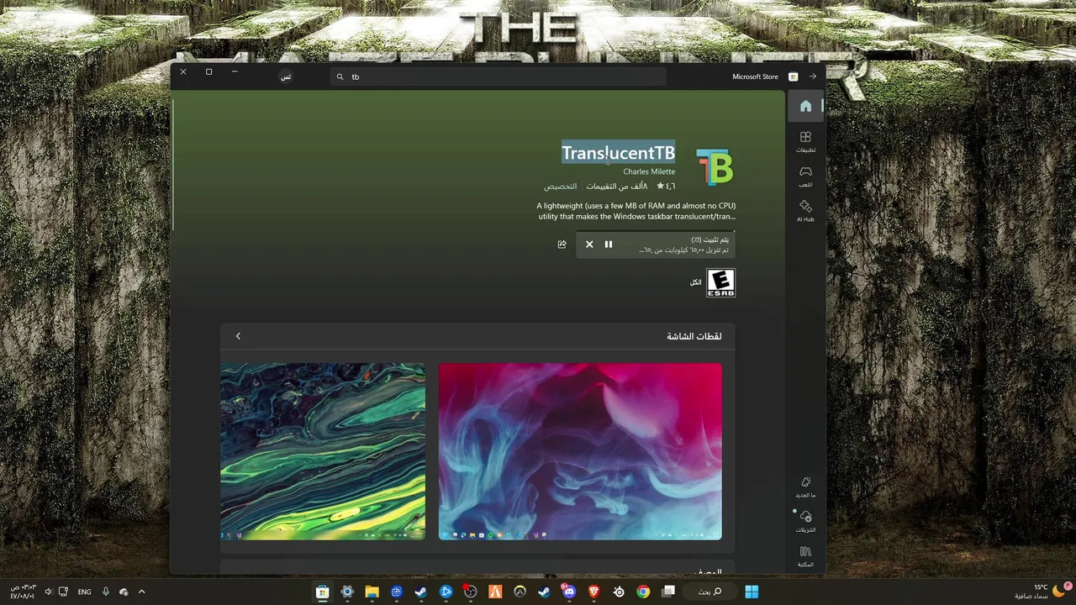The height and width of the screenshot is (605, 1076).
Task: Click the back arrow in Store title bar
Action: coord(812,76)
